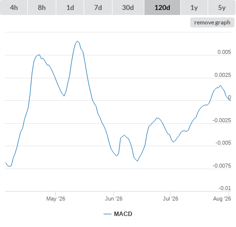The width and height of the screenshot is (236, 227).
Task: Click the 0.005 y-axis label
Action: (224, 52)
